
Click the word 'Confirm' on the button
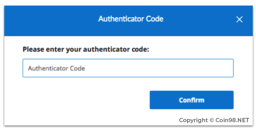click(x=192, y=100)
